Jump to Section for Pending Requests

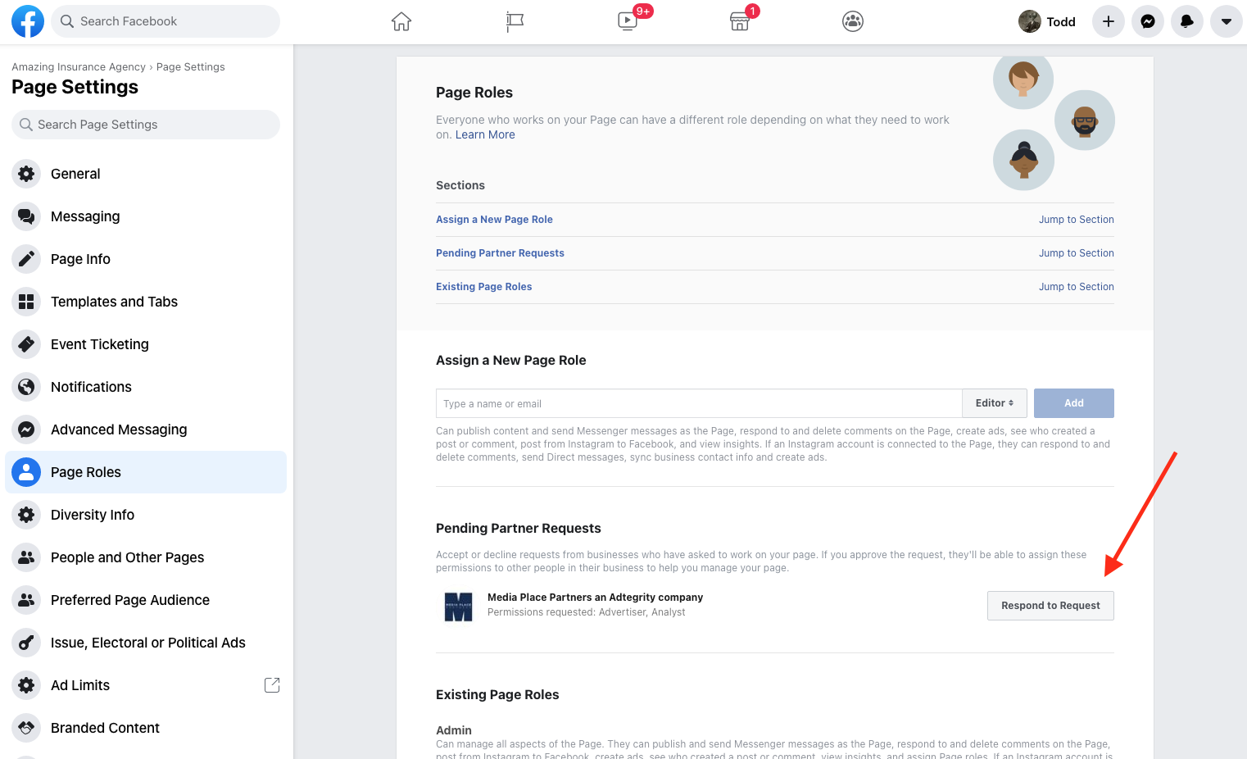click(x=1076, y=253)
